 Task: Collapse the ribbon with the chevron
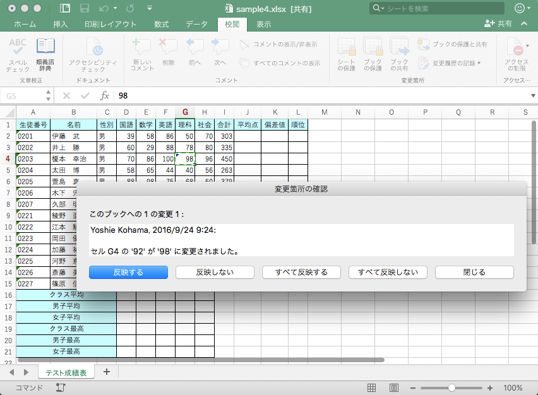(524, 23)
